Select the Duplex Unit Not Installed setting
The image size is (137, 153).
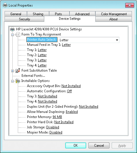click(x=88, y=107)
